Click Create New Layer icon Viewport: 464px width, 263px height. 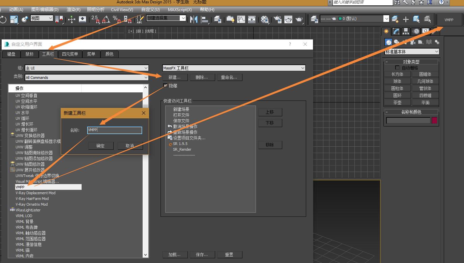[x=395, y=19]
